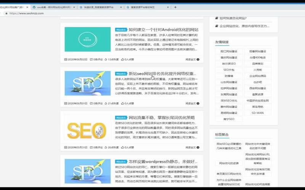Open the 西安网站建设 friend link
The width and height of the screenshot is (305, 190).
[x=258, y=88]
